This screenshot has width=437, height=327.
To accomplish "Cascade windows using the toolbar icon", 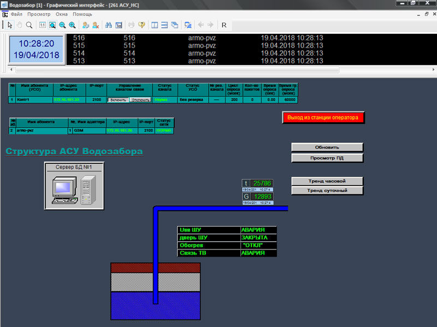I will (x=174, y=25).
